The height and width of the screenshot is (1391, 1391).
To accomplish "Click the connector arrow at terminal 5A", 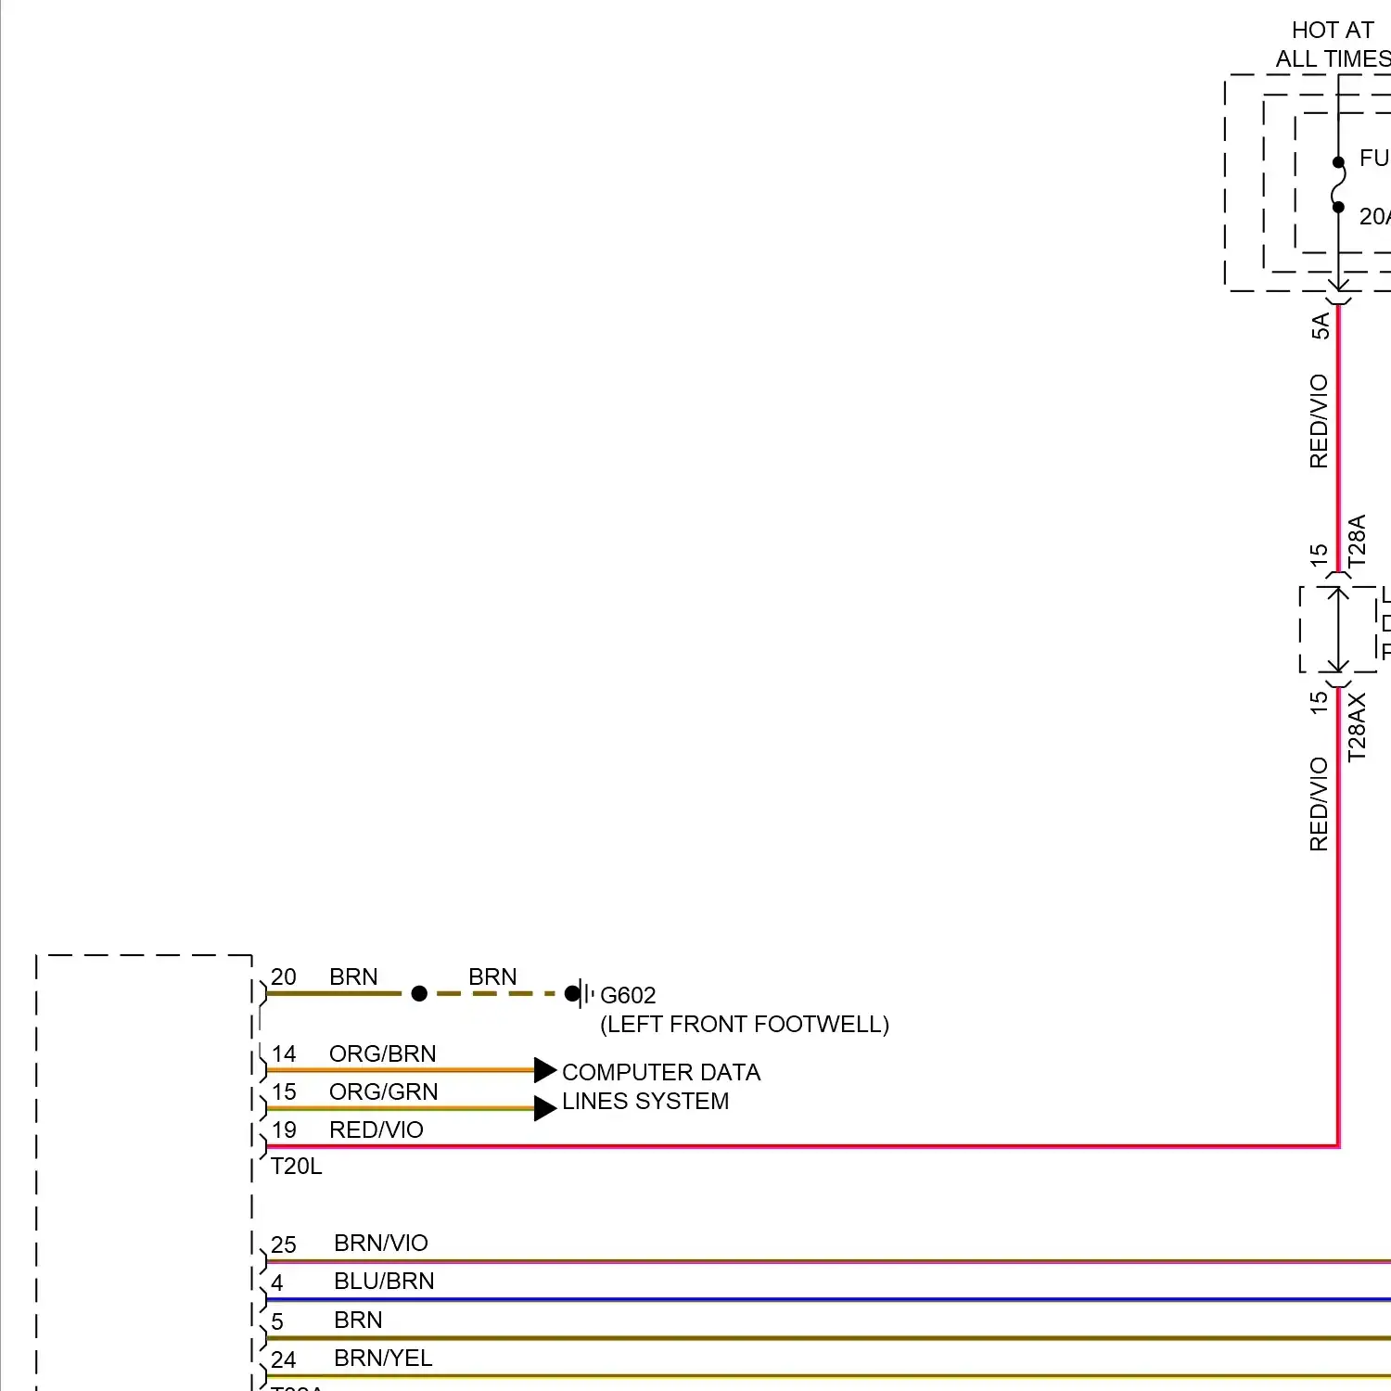I will tap(1337, 285).
